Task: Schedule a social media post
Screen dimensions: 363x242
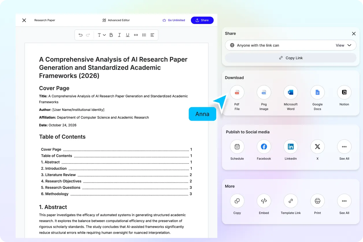Action: pos(237,146)
